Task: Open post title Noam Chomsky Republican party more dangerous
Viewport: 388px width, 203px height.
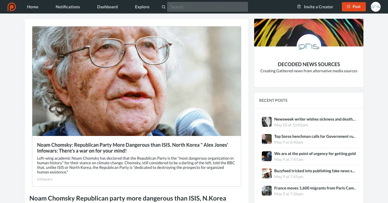Action: [128, 198]
